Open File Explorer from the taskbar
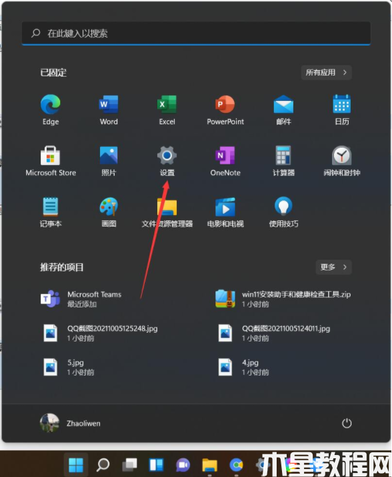Image resolution: width=392 pixels, height=477 pixels. point(209,465)
